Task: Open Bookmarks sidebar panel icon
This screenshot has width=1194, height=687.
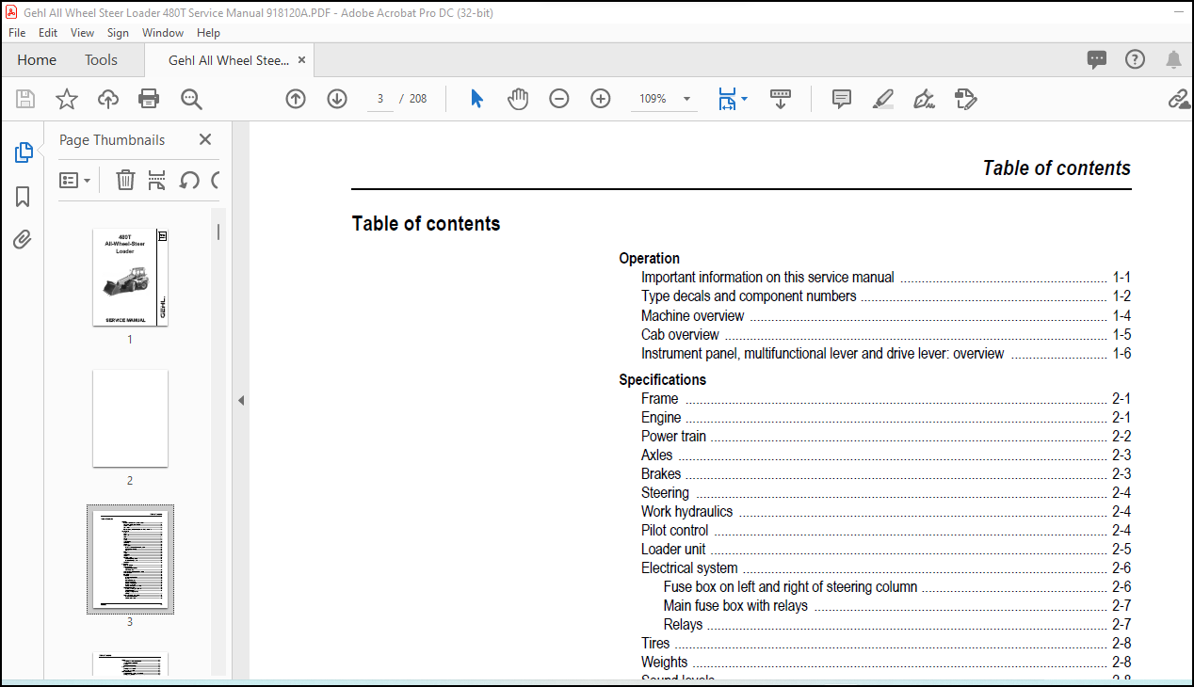Action: point(24,197)
